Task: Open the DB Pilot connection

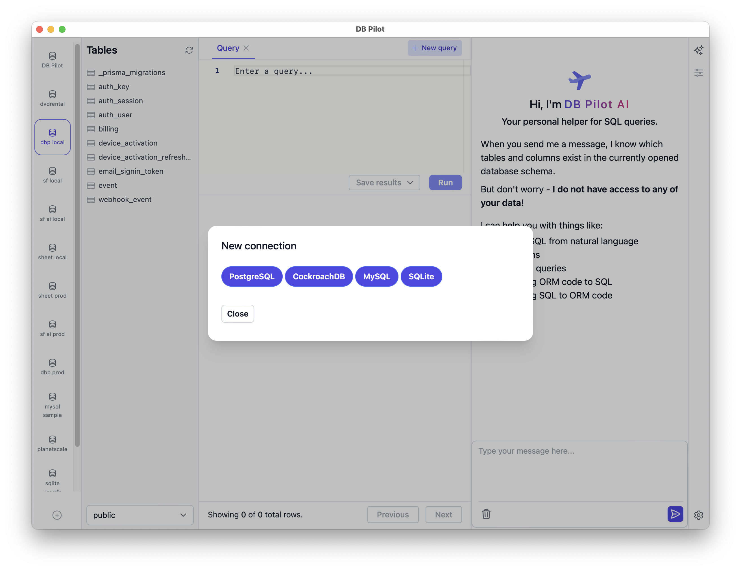Action: click(52, 60)
